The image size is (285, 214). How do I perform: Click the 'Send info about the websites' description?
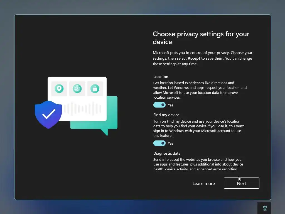tap(198, 164)
